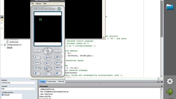Tap phone keypad key 9 WXYZ
The height and width of the screenshot is (99, 176).
pyautogui.click(x=58, y=68)
